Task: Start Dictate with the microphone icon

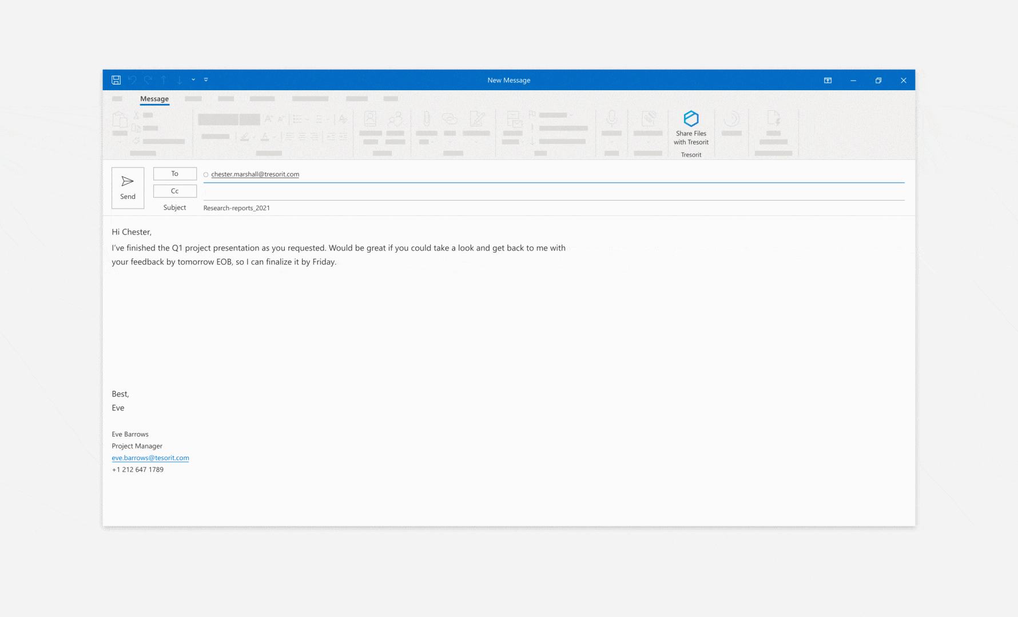Action: pos(612,119)
